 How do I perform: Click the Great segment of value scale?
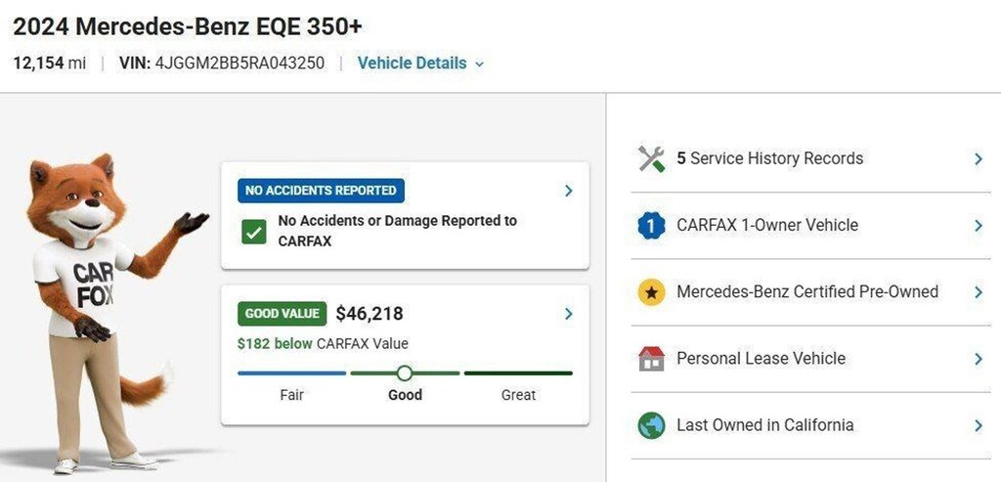coord(518,372)
